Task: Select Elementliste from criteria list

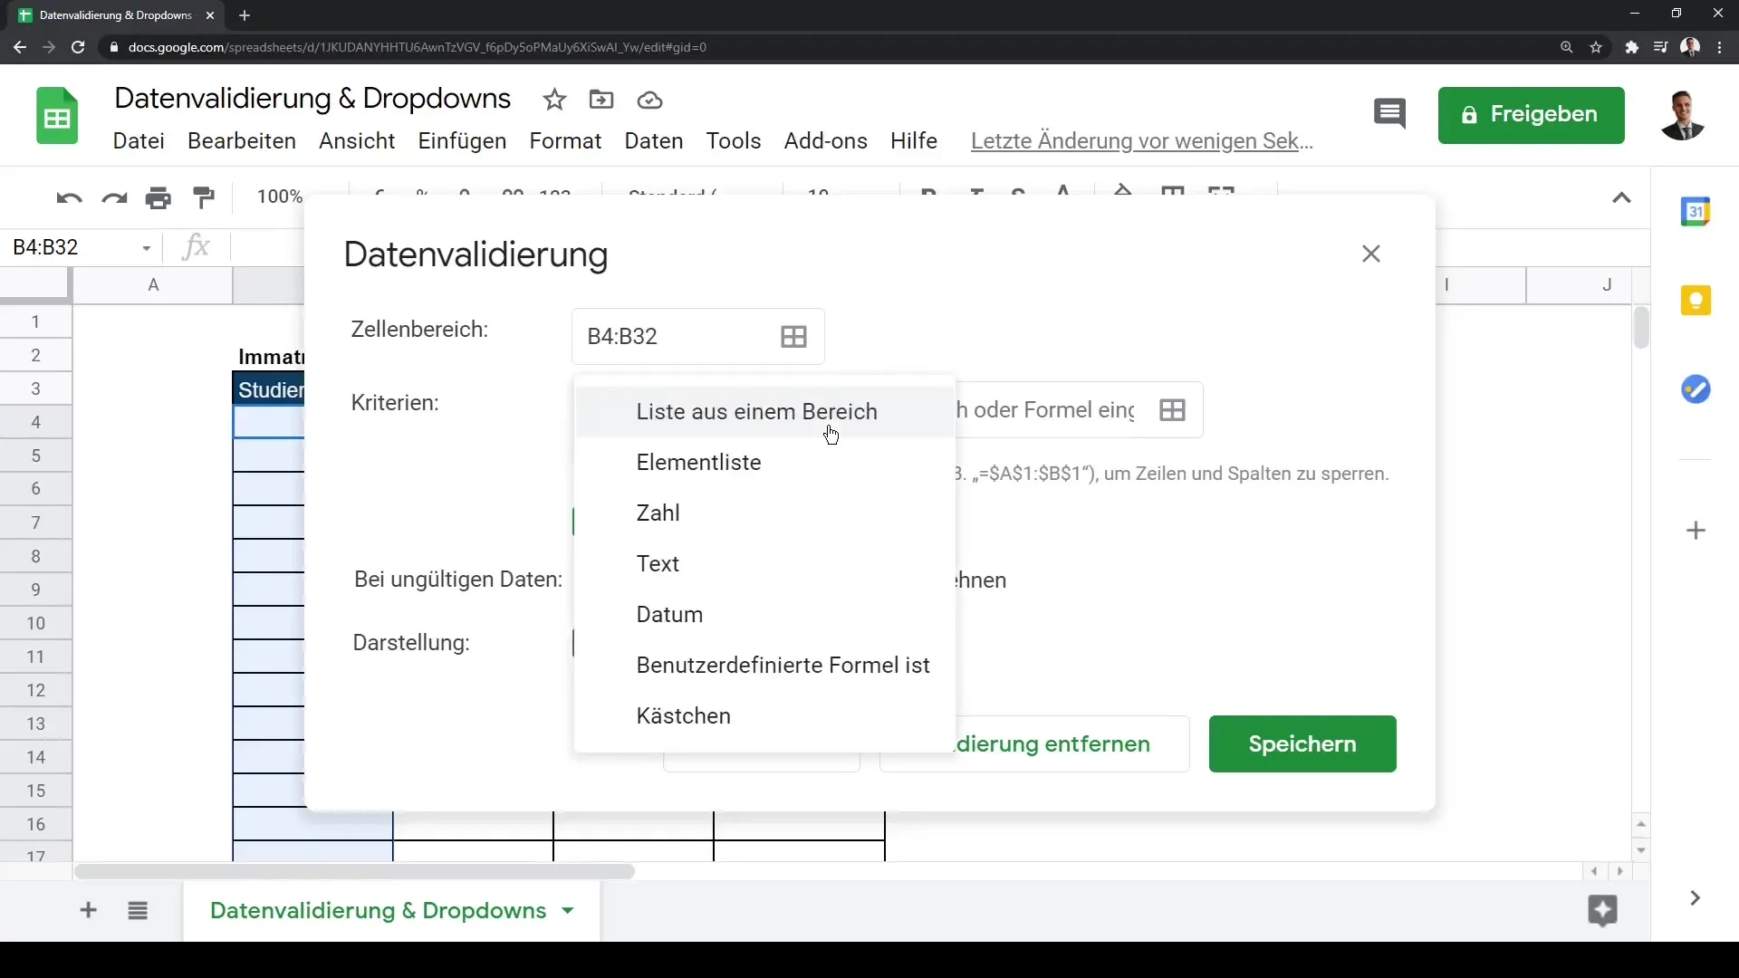Action: click(698, 462)
